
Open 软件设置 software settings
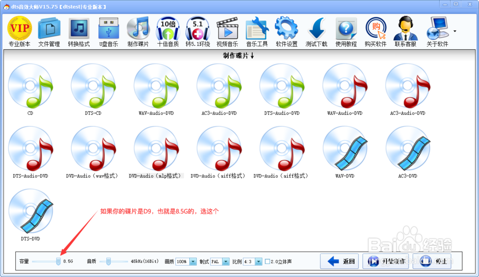coord(286,30)
